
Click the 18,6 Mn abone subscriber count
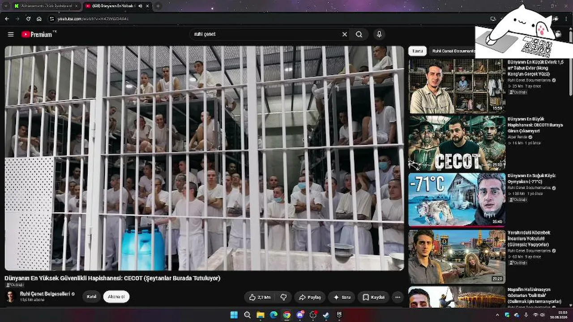click(x=32, y=300)
